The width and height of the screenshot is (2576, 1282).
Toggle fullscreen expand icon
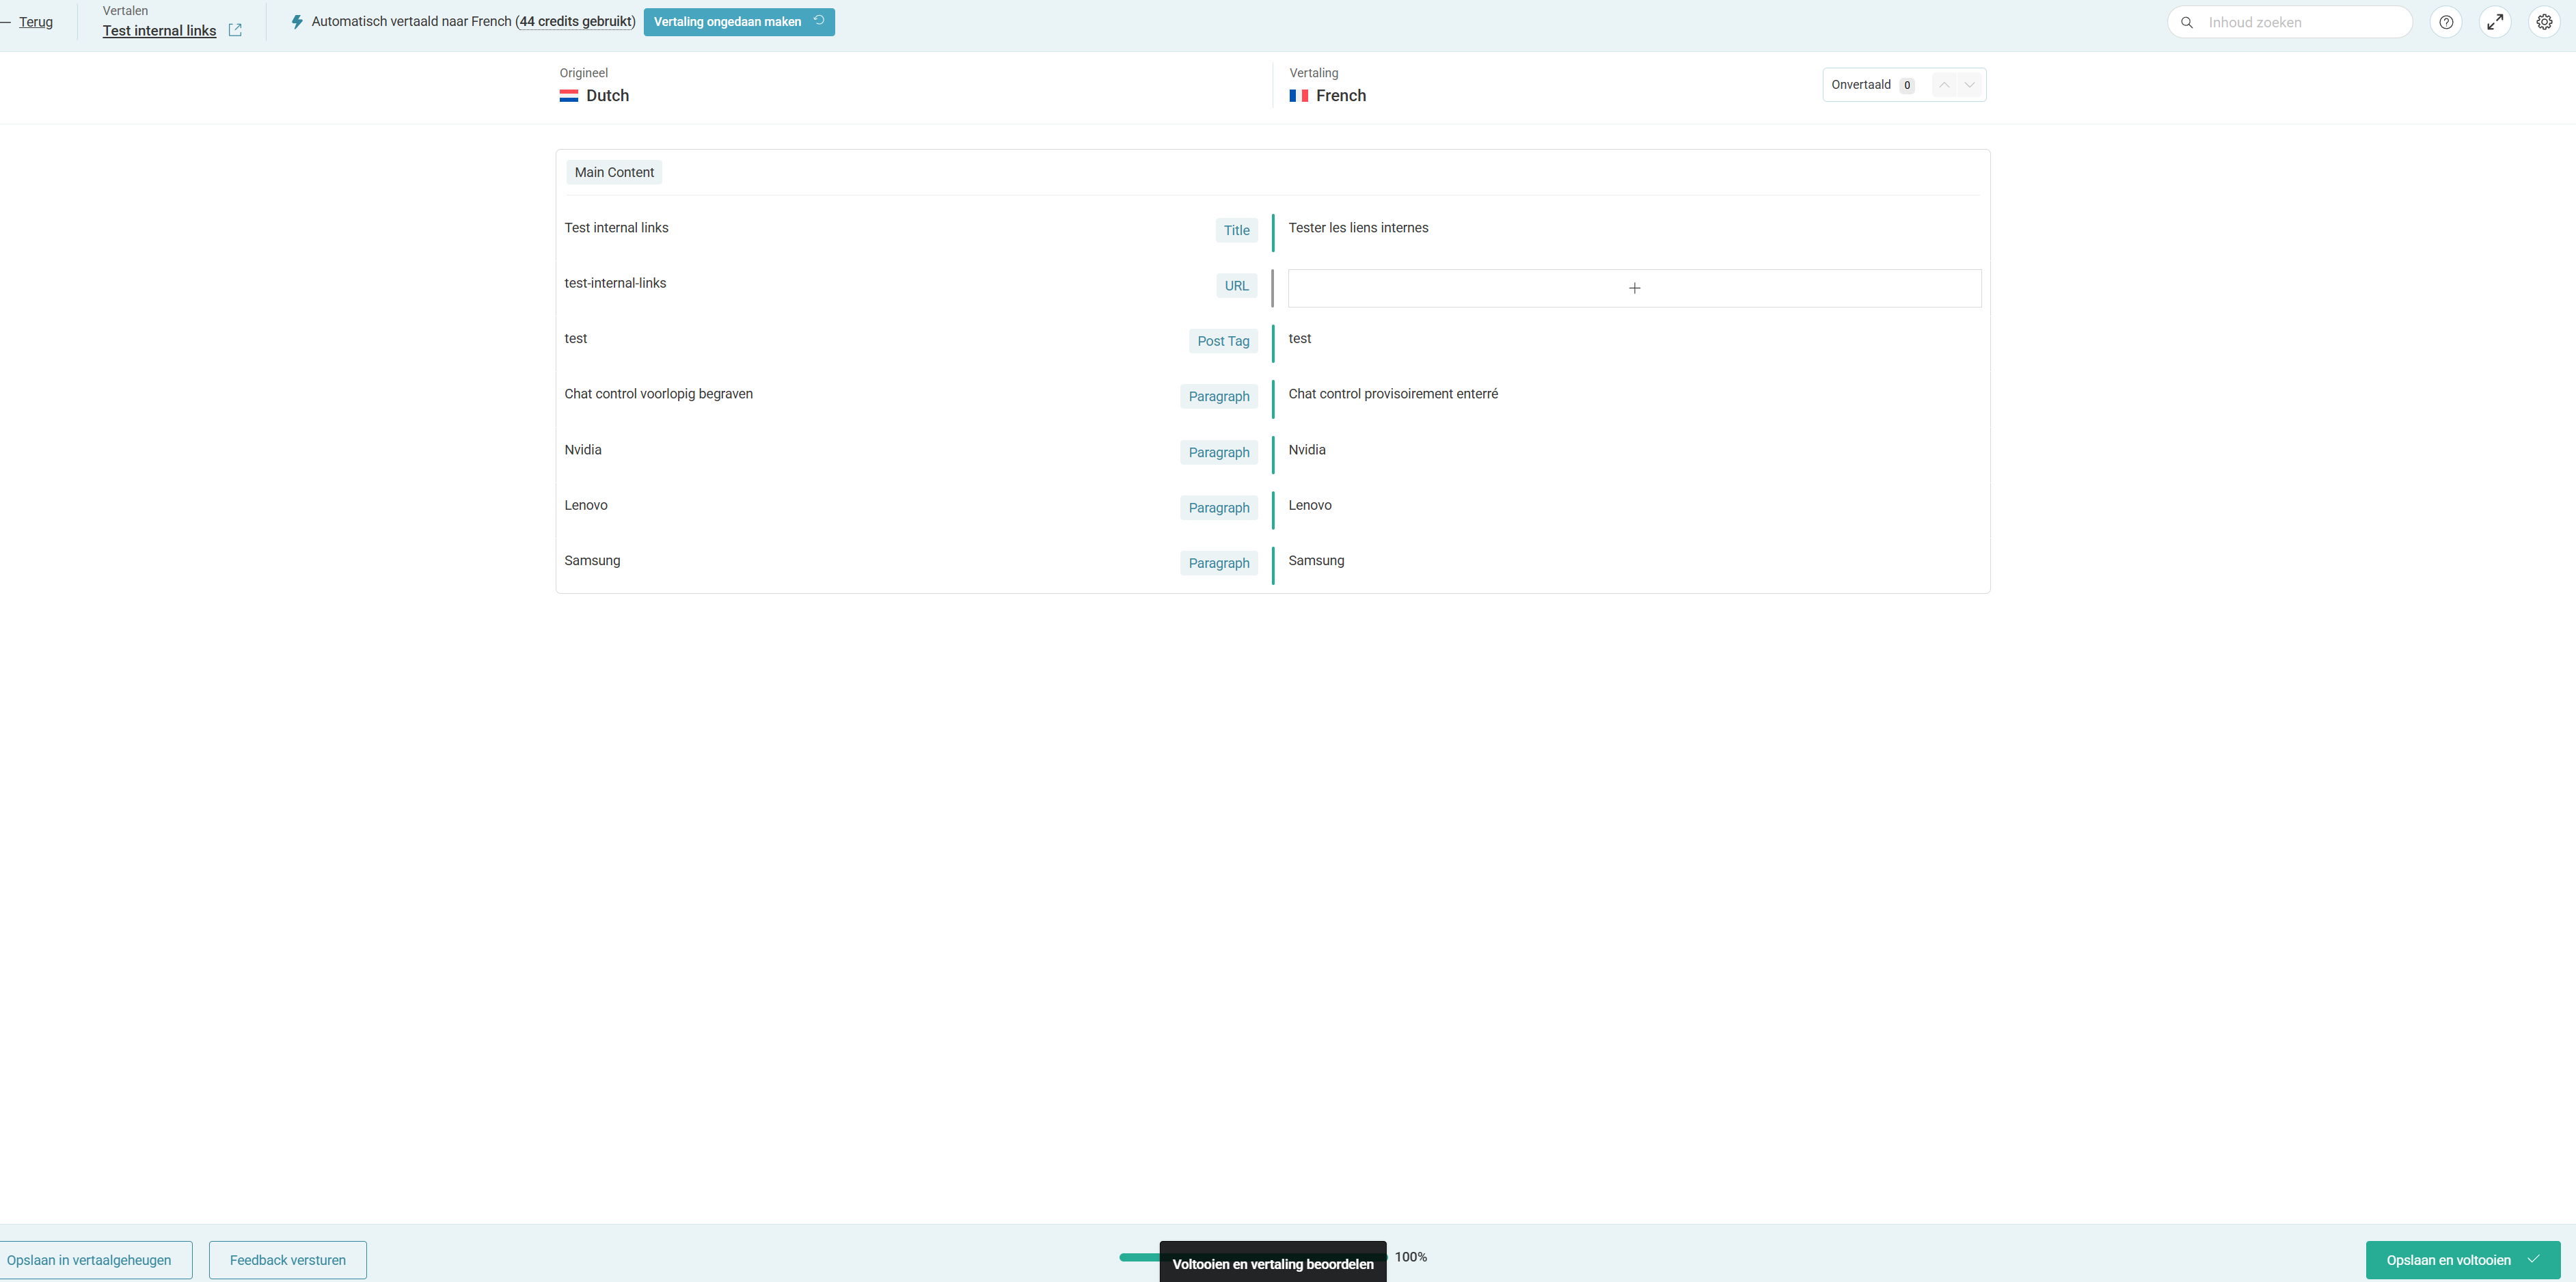click(x=2495, y=22)
